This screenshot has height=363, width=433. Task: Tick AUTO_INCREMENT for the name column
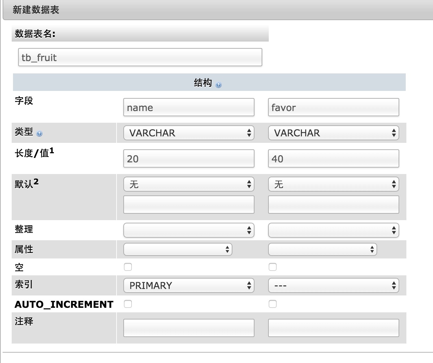point(128,304)
